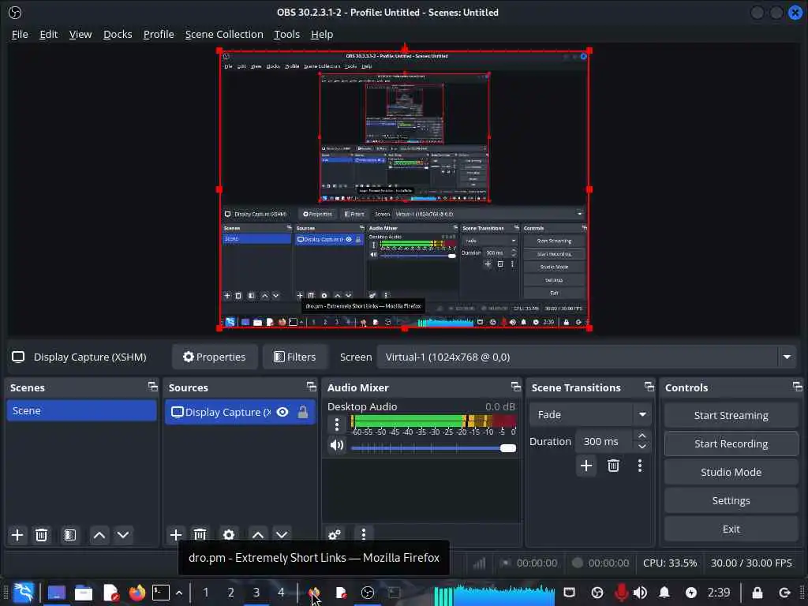Switch to workspace 4 in taskbar

coord(281,593)
